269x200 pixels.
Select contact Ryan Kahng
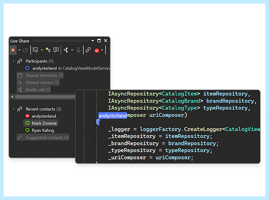(x=43, y=131)
